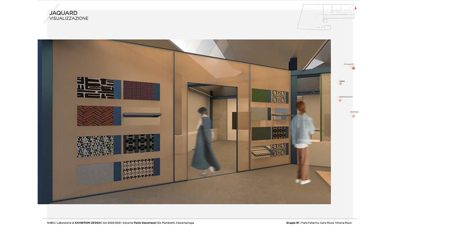Click the Gruppo B1 footer label
The width and height of the screenshot is (461, 230).
click(x=292, y=223)
